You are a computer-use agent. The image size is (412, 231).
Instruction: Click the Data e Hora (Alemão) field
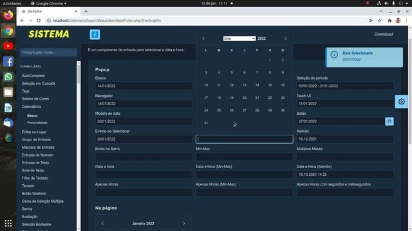click(x=345, y=175)
